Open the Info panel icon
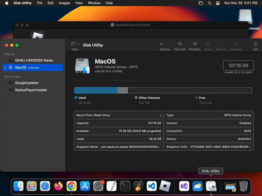 pyautogui.click(x=256, y=44)
